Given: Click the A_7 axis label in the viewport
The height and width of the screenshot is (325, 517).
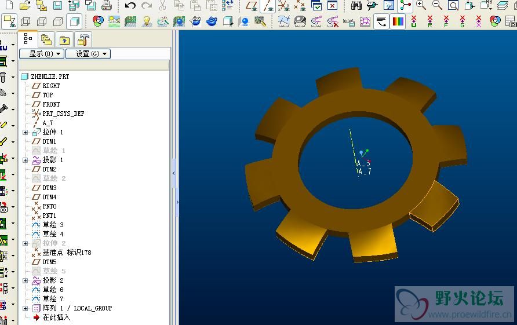Looking at the screenshot, I should (365, 171).
